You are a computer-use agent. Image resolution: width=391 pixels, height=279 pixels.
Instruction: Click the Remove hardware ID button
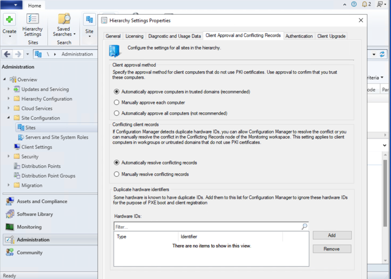click(332, 249)
